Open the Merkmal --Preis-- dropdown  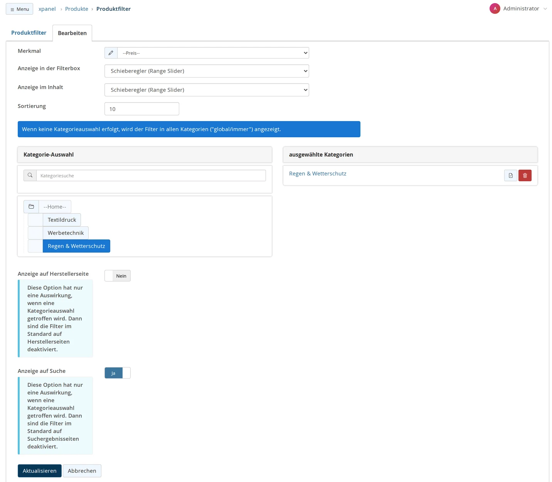tap(213, 53)
